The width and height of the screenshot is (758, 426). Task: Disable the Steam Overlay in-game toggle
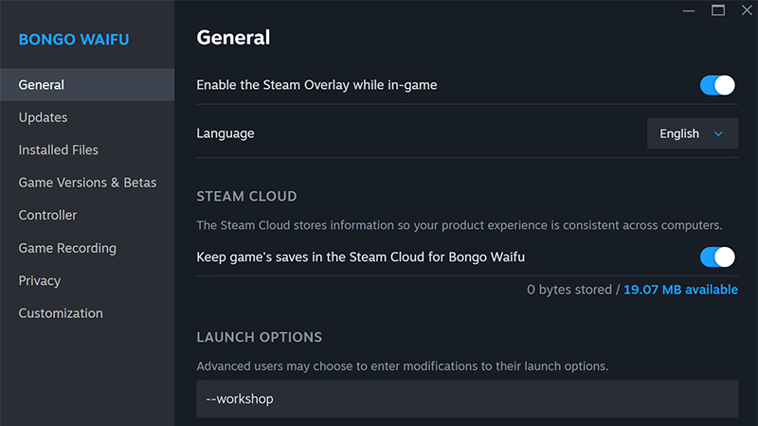click(x=717, y=85)
